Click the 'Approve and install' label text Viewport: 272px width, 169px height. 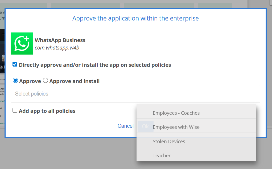coord(74,81)
